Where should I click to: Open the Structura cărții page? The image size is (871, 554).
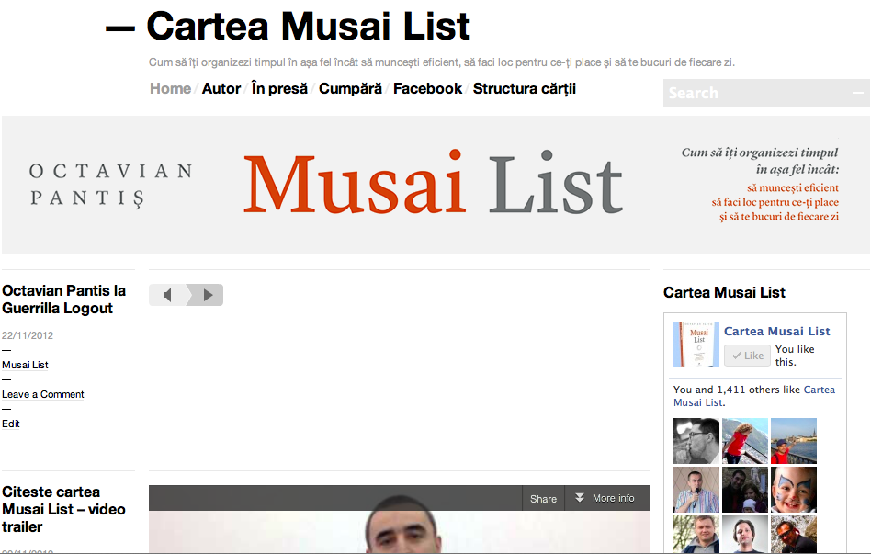pos(525,88)
